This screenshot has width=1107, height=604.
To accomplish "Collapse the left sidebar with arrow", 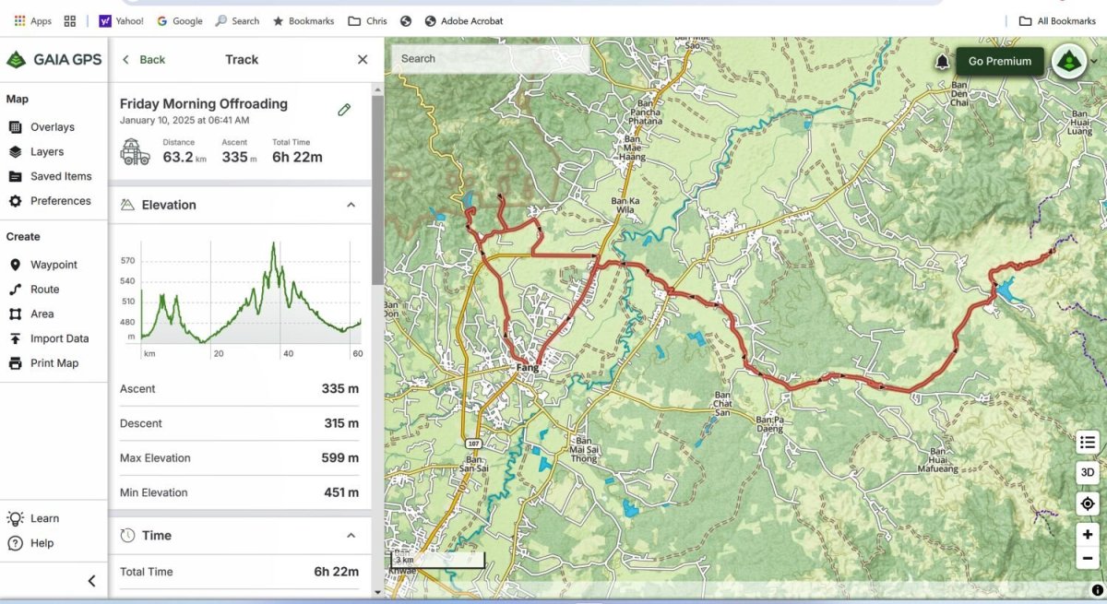I will click(x=91, y=581).
